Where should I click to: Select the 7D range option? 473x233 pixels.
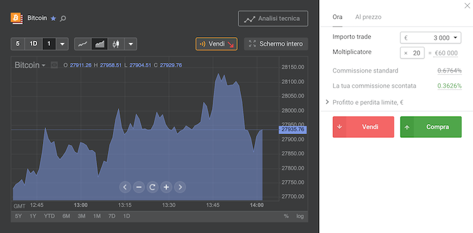coord(112,216)
